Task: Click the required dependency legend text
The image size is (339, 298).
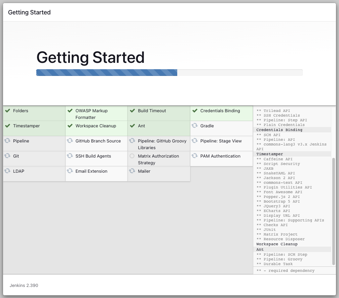Action: (286, 270)
